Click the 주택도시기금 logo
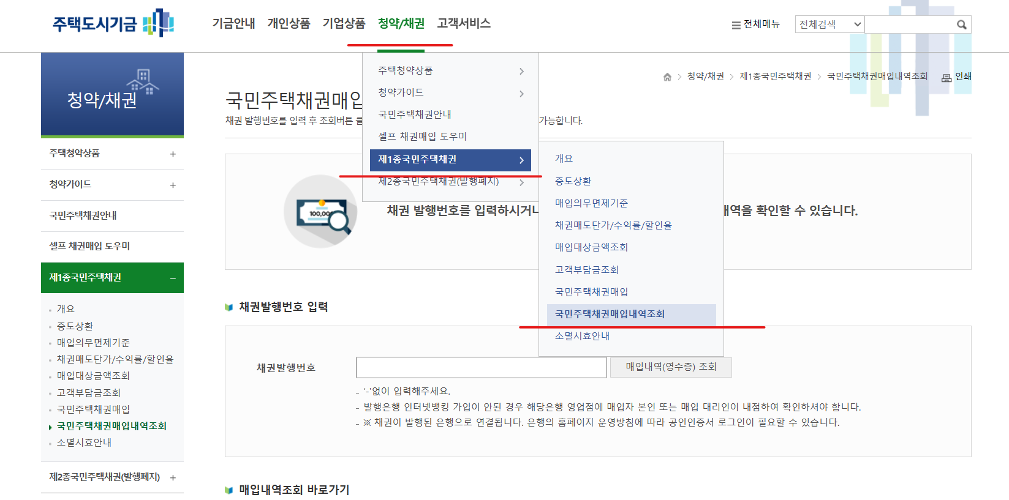The width and height of the screenshot is (1009, 500). (113, 23)
